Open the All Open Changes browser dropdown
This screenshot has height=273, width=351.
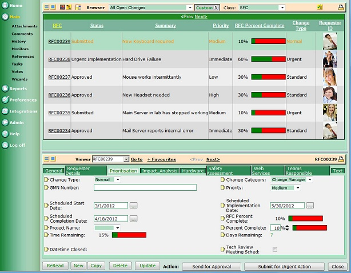click(151, 7)
